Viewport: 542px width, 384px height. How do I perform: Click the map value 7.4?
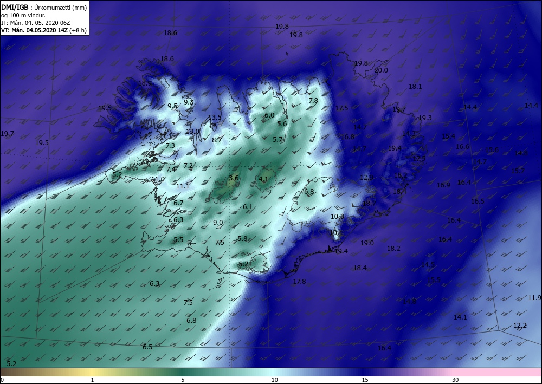coord(171,169)
